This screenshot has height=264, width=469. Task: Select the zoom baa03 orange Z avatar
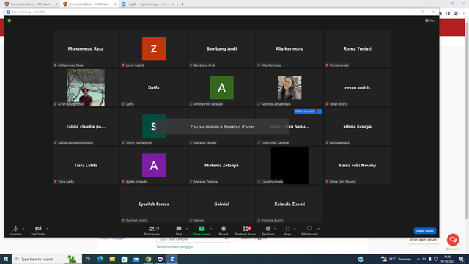(154, 48)
